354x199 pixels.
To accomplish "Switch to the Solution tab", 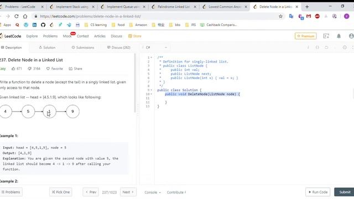I will (x=47, y=48).
